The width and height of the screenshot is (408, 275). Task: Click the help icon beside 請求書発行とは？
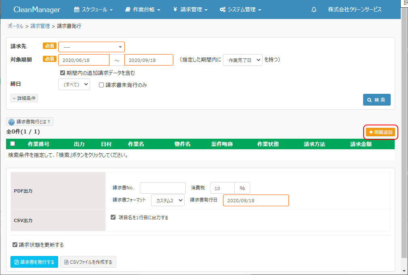coord(11,122)
